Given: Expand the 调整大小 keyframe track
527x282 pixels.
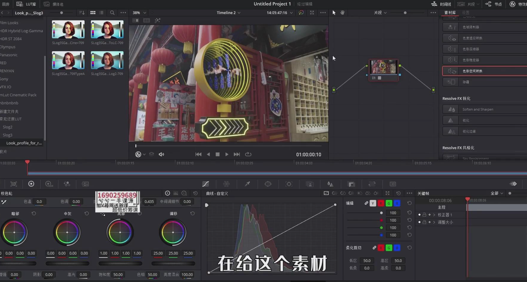Looking at the screenshot, I should pyautogui.click(x=434, y=222).
